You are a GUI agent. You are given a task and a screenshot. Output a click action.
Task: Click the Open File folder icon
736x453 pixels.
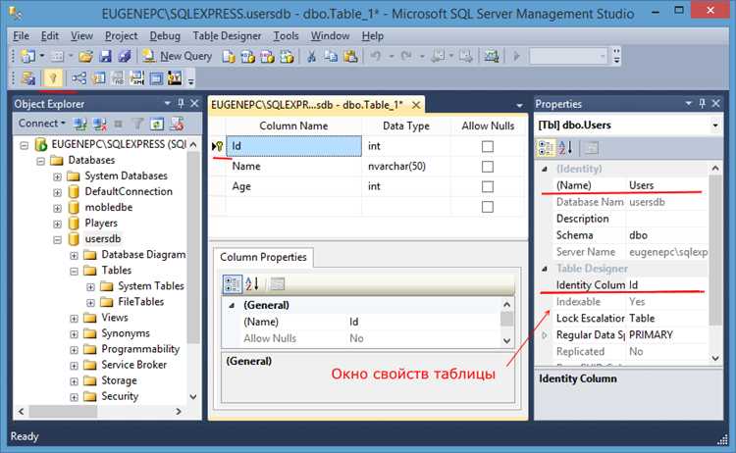pyautogui.click(x=86, y=57)
